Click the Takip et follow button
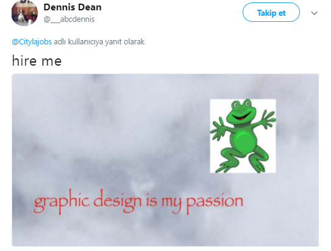Image resolution: width=331 pixels, height=251 pixels. click(271, 12)
